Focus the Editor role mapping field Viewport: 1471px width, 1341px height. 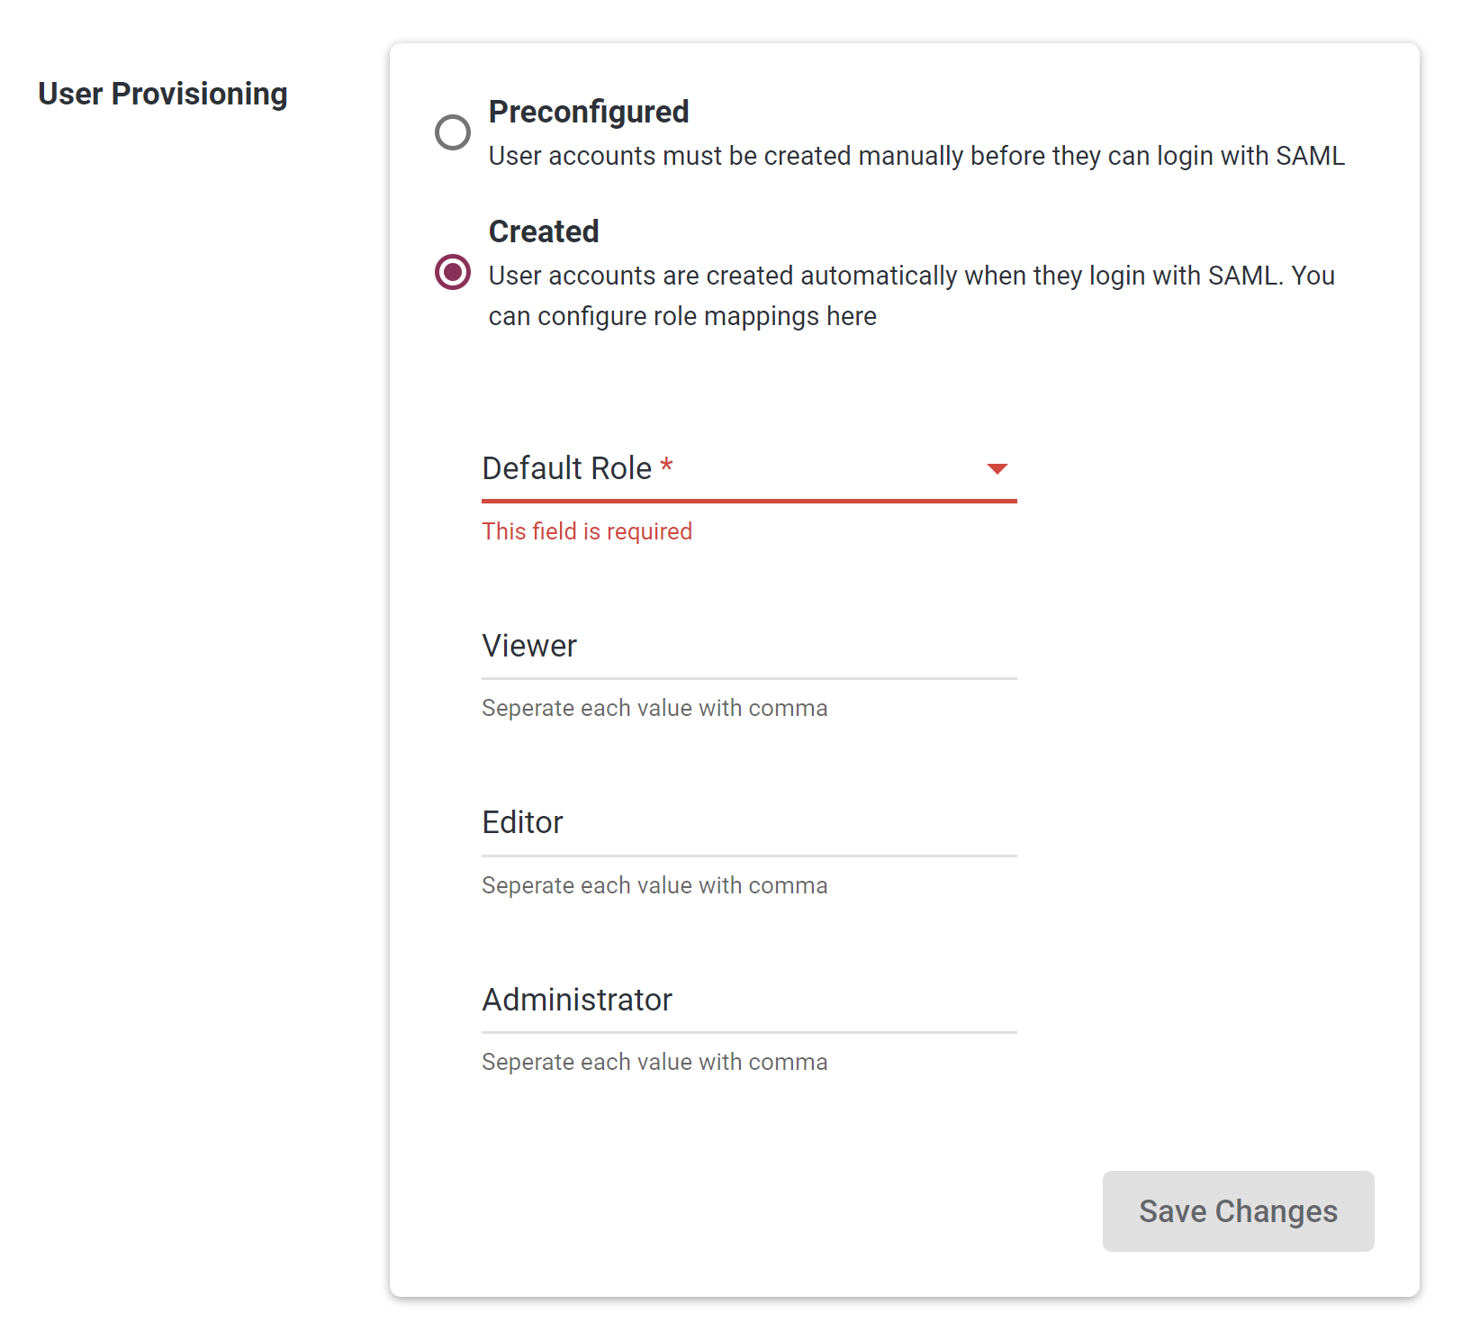[749, 823]
